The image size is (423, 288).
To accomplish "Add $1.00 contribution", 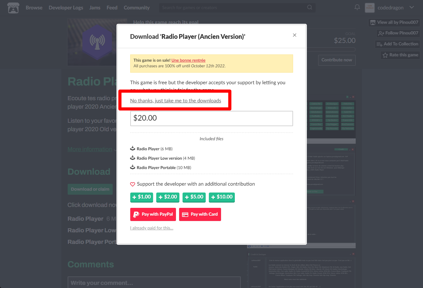I will 142,197.
